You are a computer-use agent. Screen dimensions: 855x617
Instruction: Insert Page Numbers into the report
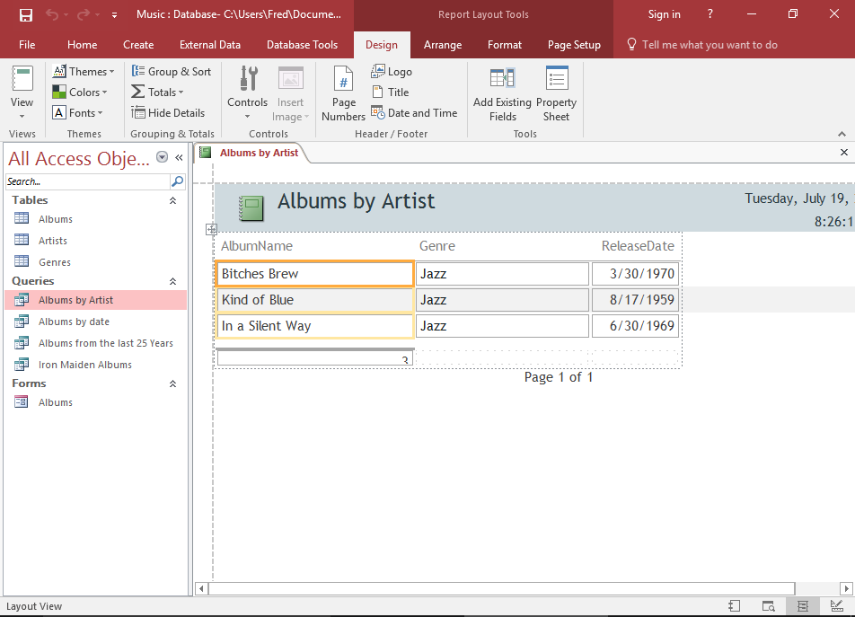pyautogui.click(x=342, y=93)
